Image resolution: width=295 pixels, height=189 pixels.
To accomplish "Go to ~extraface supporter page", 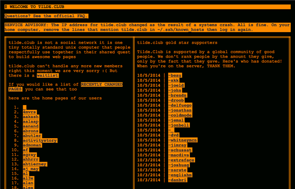I will (181, 160).
